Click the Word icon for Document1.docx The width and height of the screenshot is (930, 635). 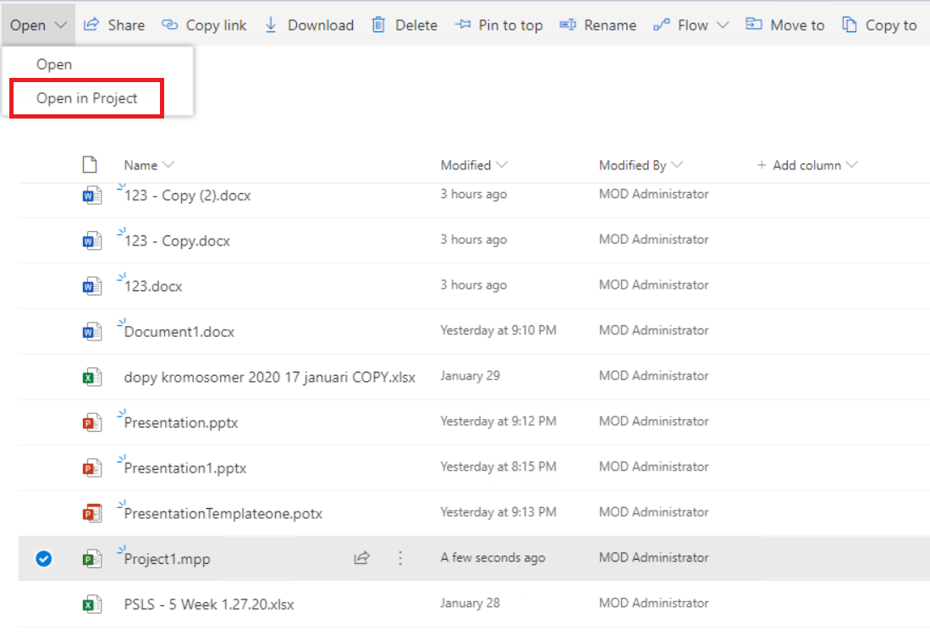pos(92,331)
